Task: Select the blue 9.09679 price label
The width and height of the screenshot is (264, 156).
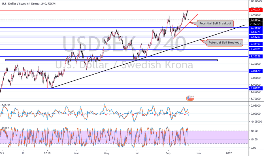Action: [x=256, y=71]
